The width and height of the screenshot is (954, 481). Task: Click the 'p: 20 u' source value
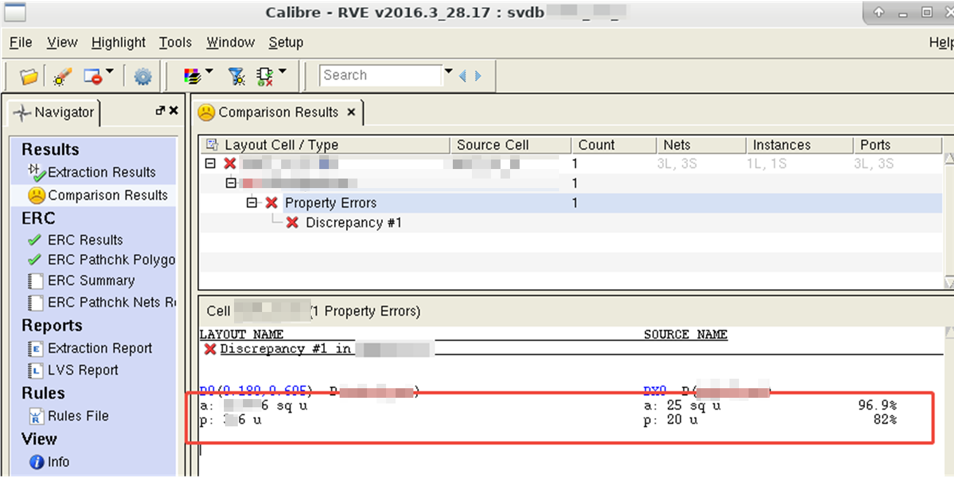point(671,420)
